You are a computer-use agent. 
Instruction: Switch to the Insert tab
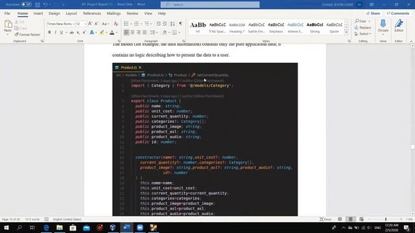(x=38, y=13)
